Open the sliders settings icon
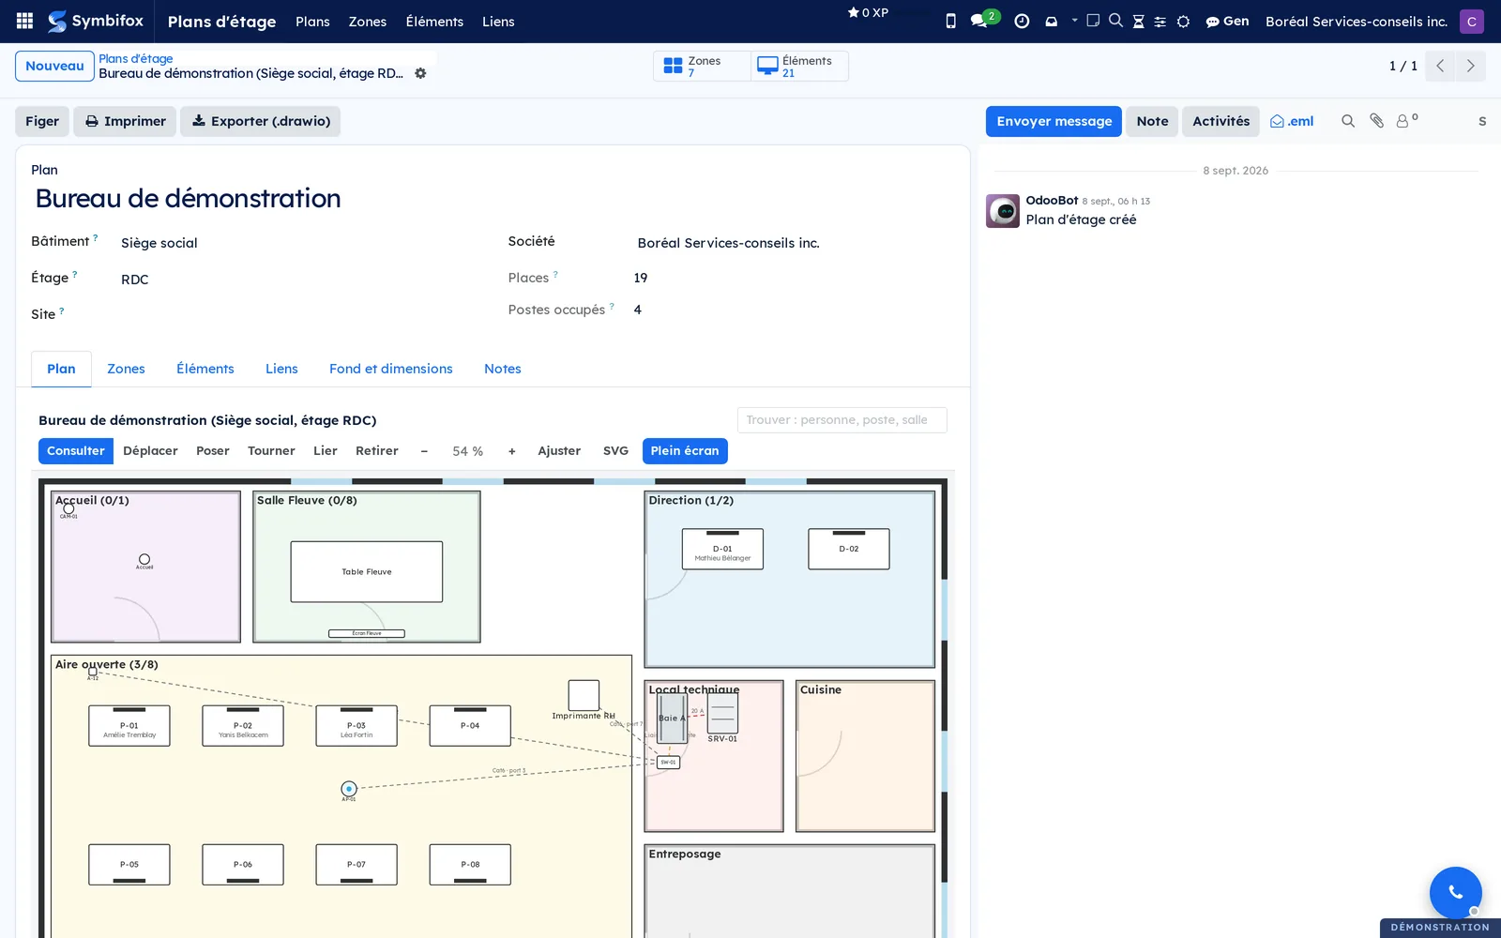This screenshot has height=938, width=1501. click(1160, 21)
